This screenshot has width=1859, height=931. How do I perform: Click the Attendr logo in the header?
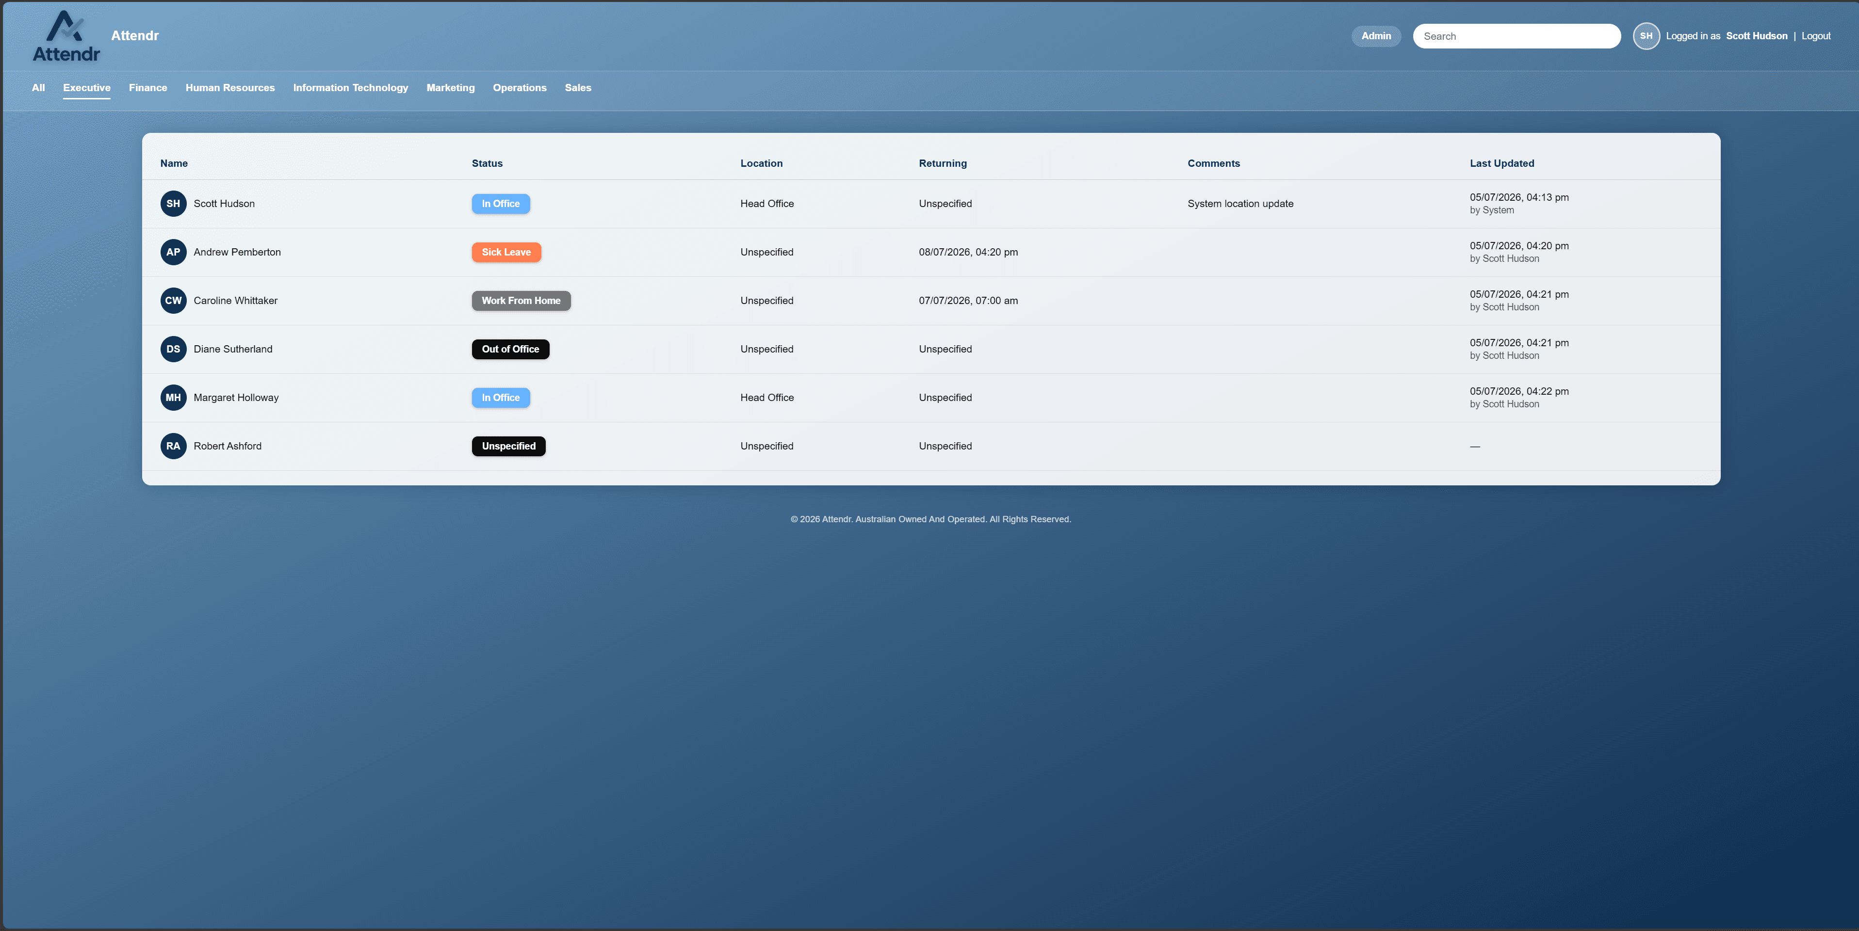(x=65, y=36)
